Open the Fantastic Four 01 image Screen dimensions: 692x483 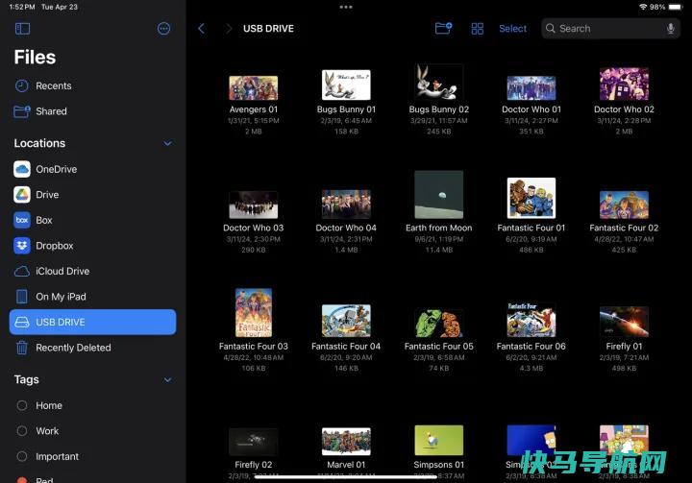pos(531,198)
